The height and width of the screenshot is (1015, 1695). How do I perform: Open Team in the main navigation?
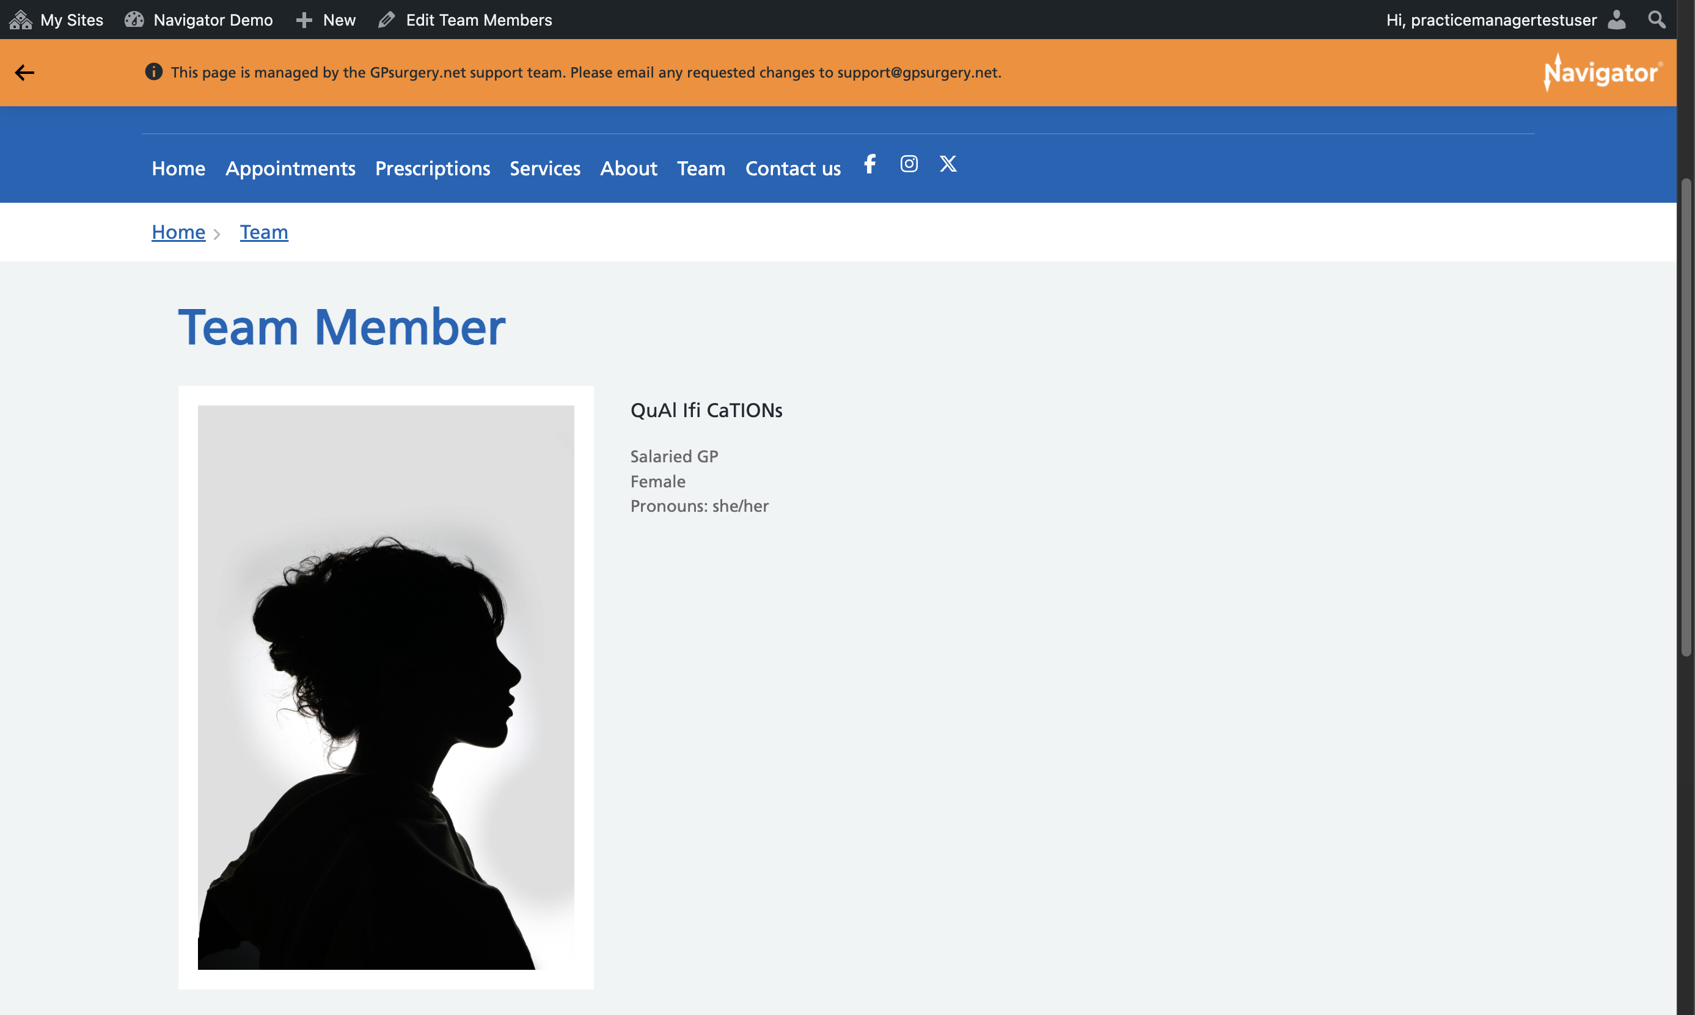click(x=701, y=169)
